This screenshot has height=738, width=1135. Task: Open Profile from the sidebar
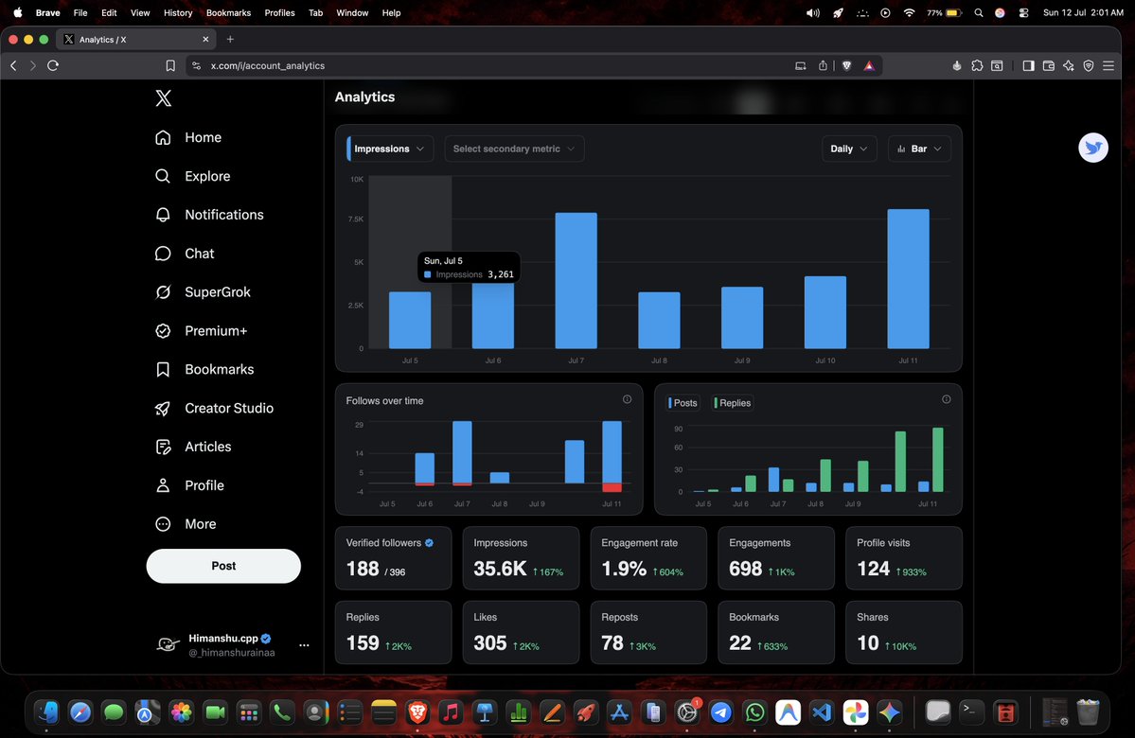pyautogui.click(x=189, y=485)
